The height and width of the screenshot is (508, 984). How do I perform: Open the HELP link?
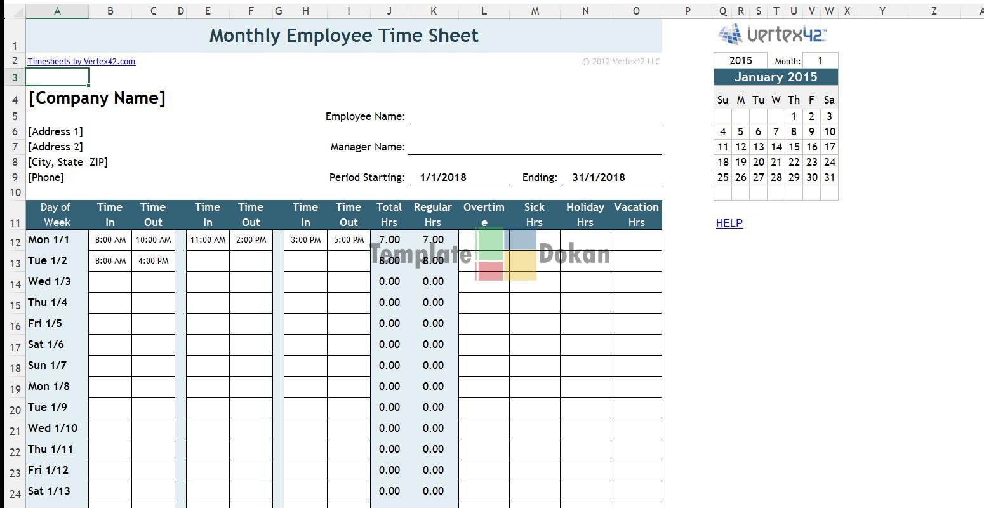point(729,223)
